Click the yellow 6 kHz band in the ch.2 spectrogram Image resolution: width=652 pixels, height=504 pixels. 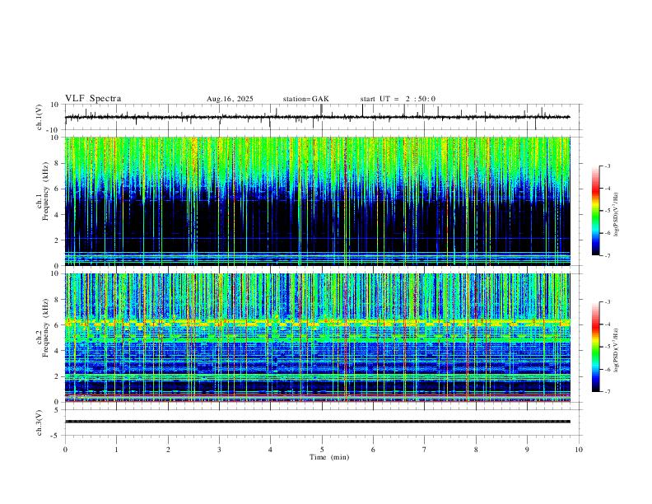317,322
